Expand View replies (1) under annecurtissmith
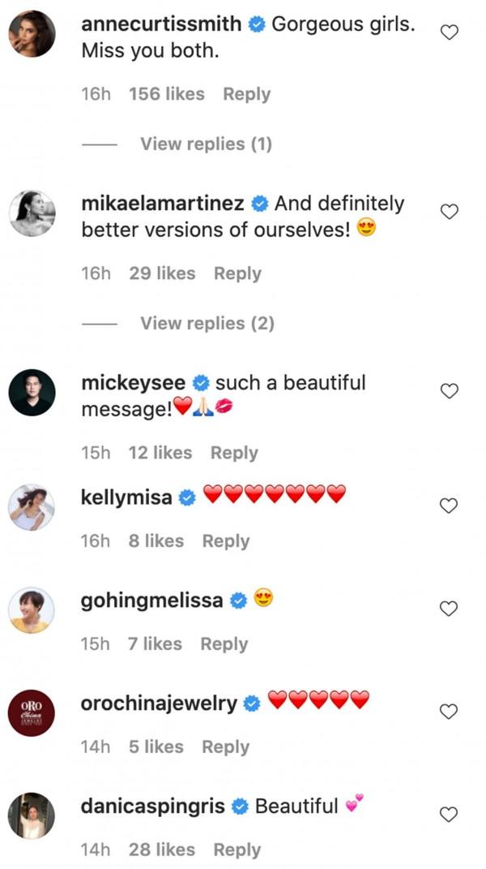 click(206, 144)
